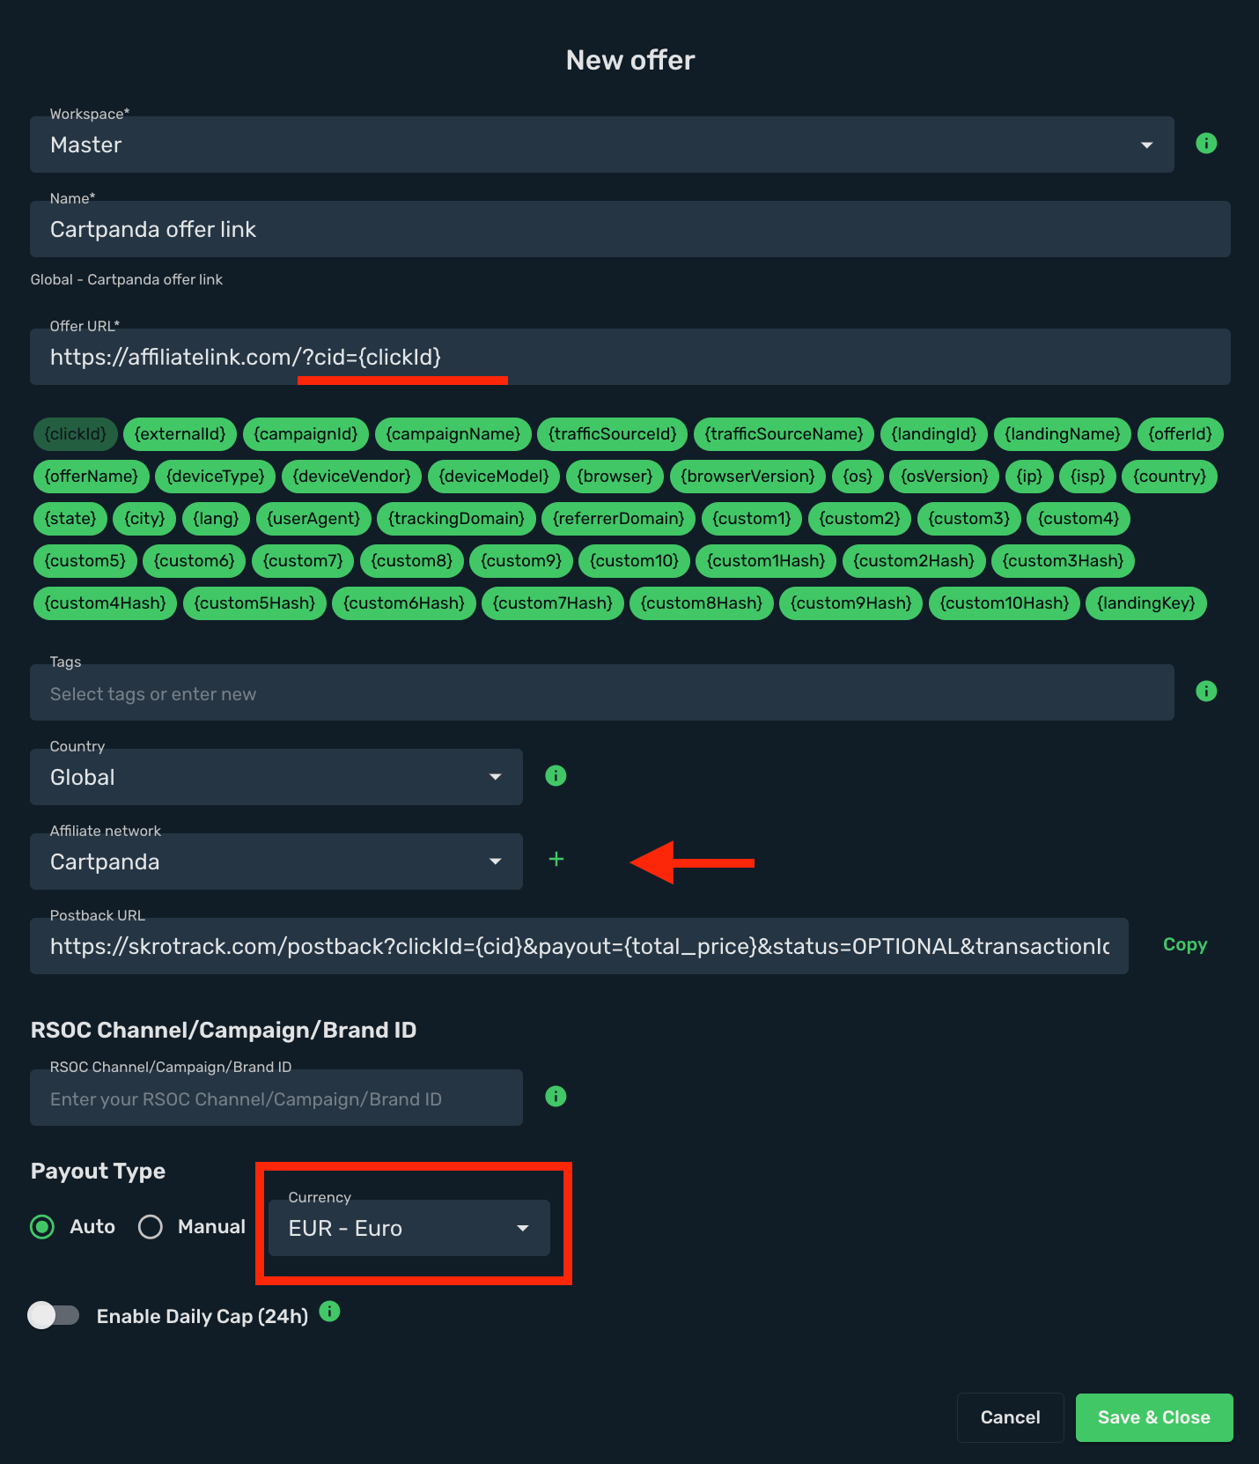Click the Offer URL input field
Screen dimensions: 1259x1464
(630, 357)
